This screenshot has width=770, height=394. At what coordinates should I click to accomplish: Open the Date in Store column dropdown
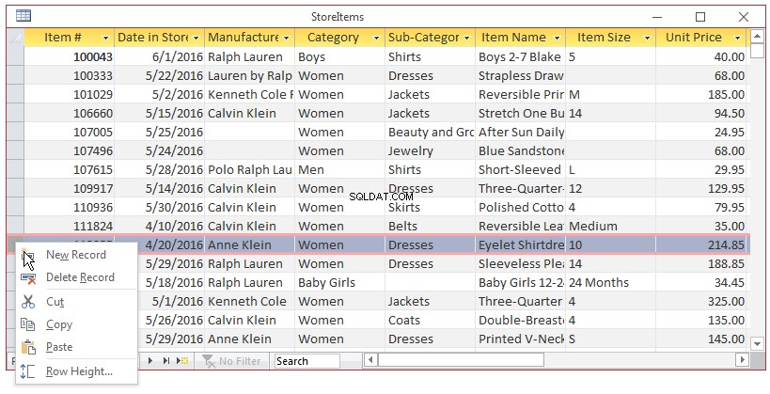click(196, 38)
